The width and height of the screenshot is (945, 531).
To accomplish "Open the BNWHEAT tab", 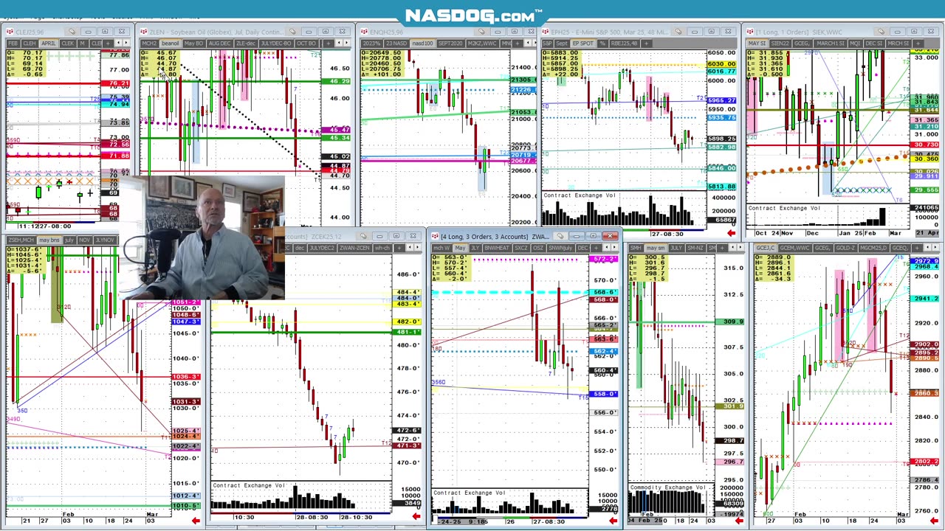I will pos(496,248).
